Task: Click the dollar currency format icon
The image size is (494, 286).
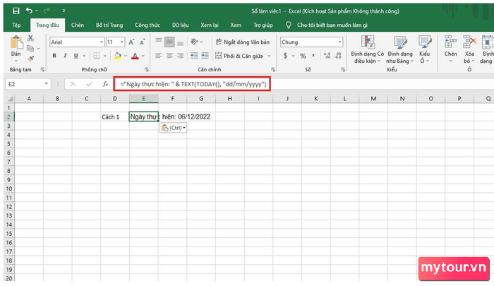Action: pyautogui.click(x=285, y=56)
